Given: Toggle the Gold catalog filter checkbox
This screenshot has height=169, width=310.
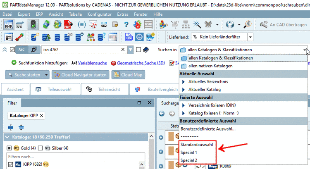Looking at the screenshot, I should coord(9,148).
